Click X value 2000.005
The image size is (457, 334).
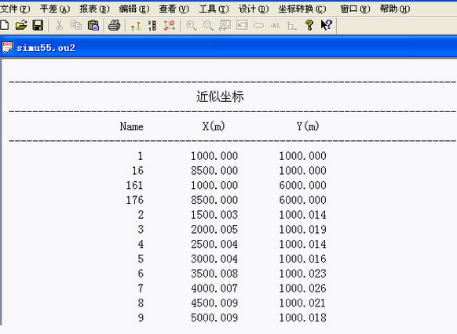pos(214,230)
